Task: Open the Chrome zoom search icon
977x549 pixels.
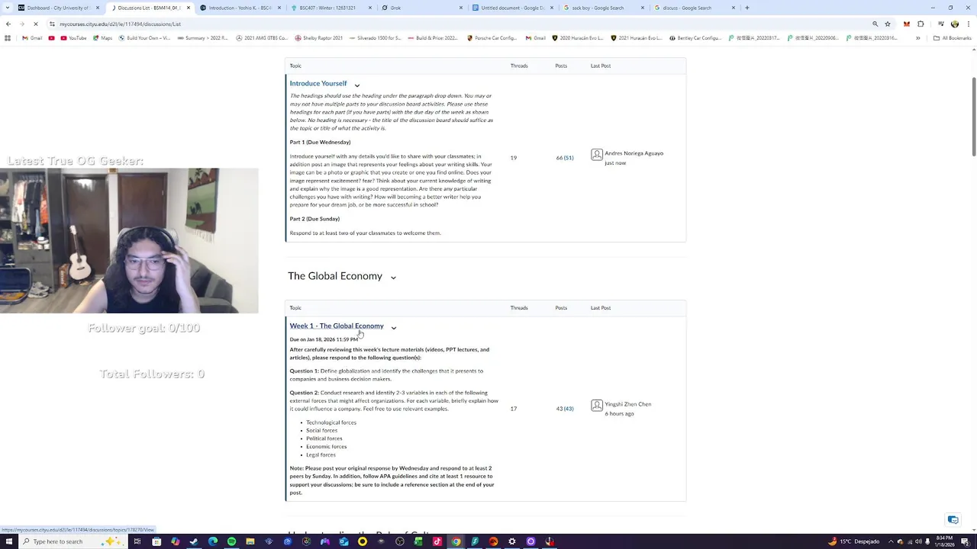Action: [875, 24]
